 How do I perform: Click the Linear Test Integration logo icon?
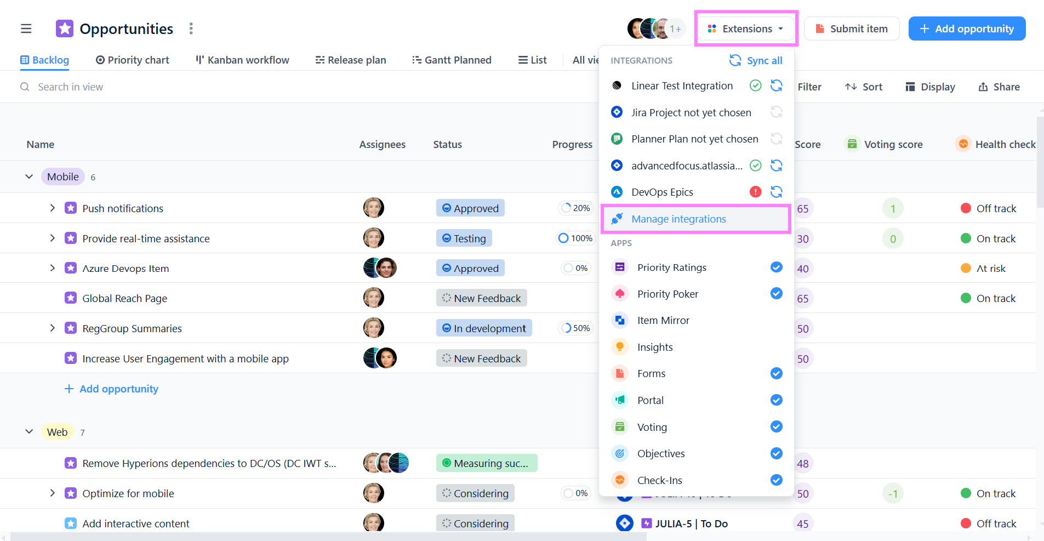click(617, 86)
